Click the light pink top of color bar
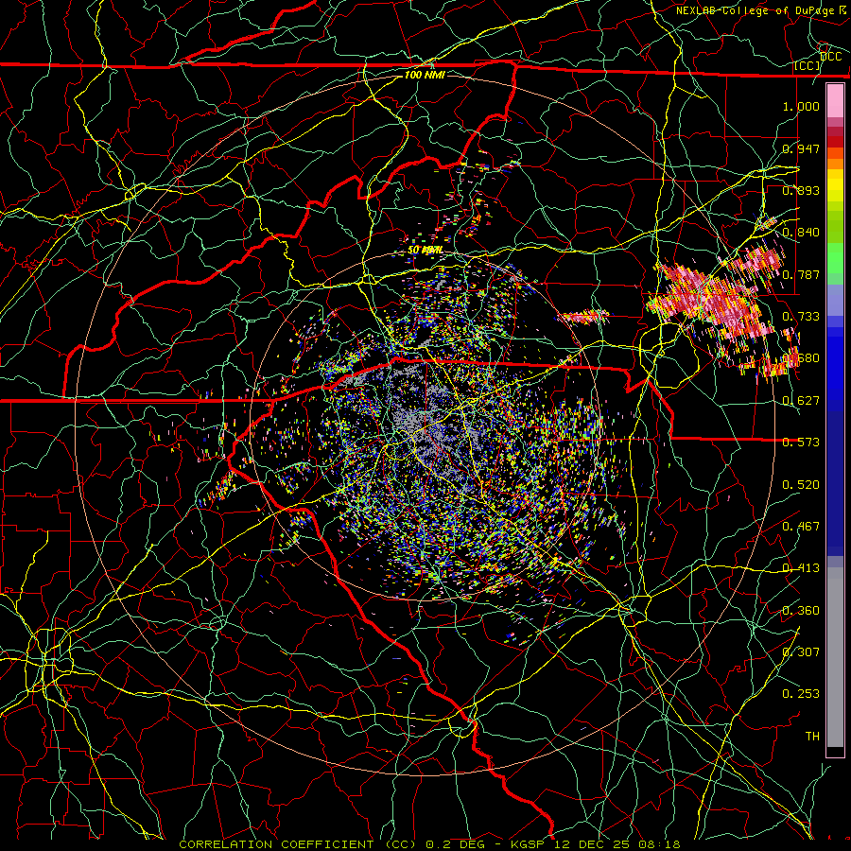The height and width of the screenshot is (851, 851). click(x=835, y=101)
